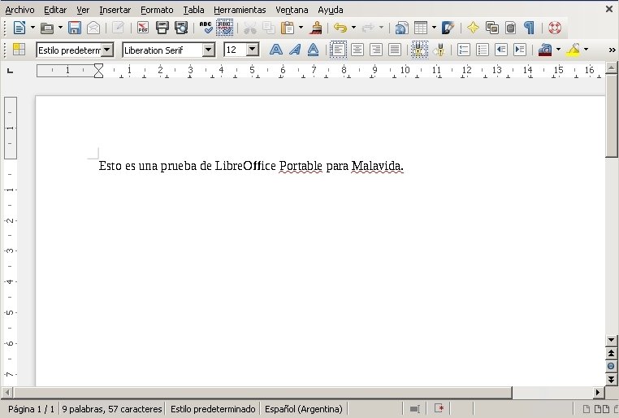This screenshot has height=418, width=619.
Task: Apply yellow highlighting color
Action: (574, 50)
